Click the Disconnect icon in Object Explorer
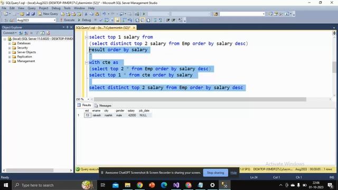Image resolution: width=338 pixels, height=190 pixels. (x=26, y=33)
